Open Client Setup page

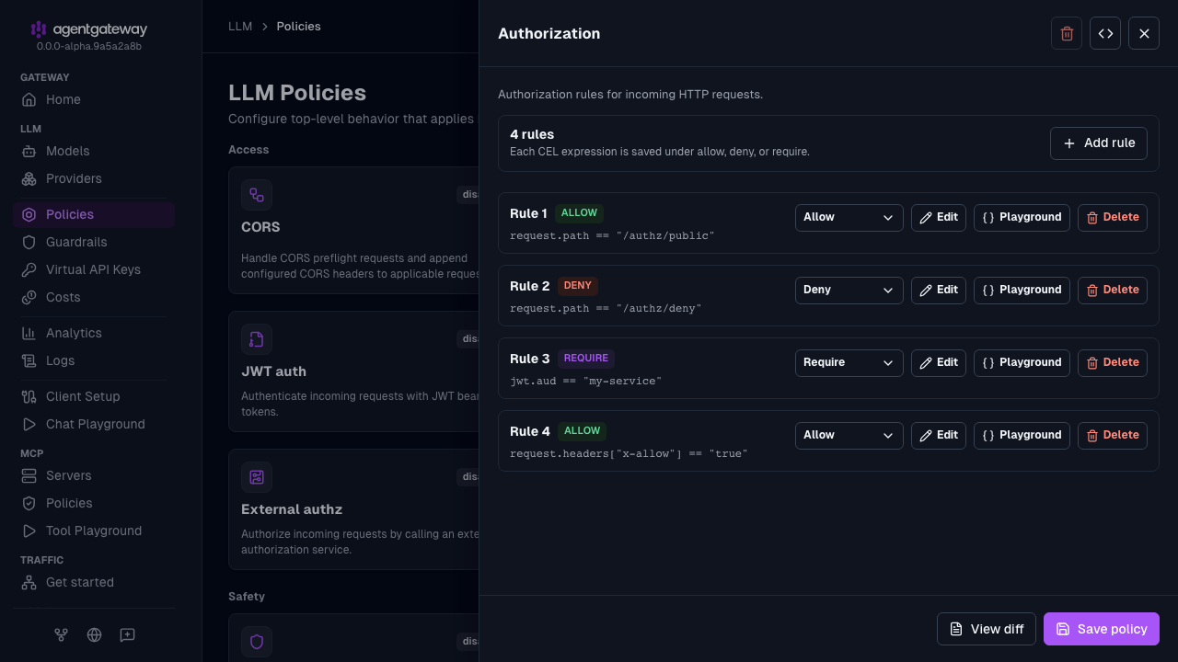point(94,396)
